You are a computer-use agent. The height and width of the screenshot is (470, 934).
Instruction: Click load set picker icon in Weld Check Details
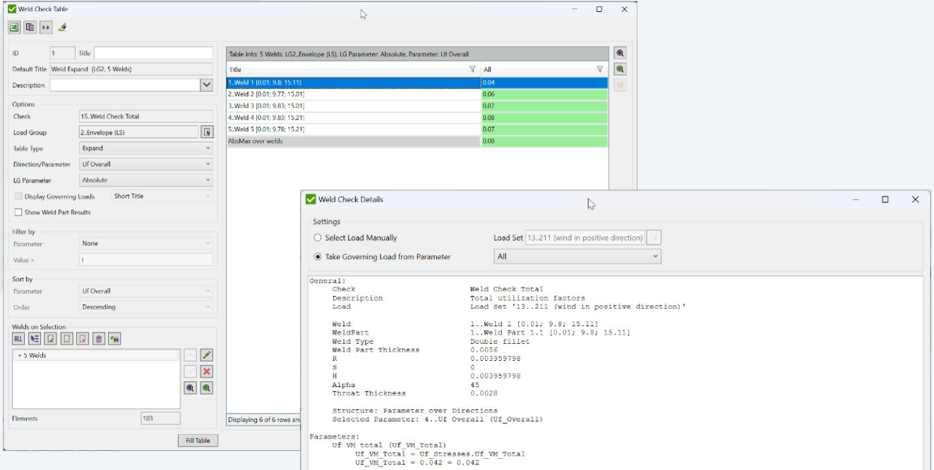click(x=654, y=237)
